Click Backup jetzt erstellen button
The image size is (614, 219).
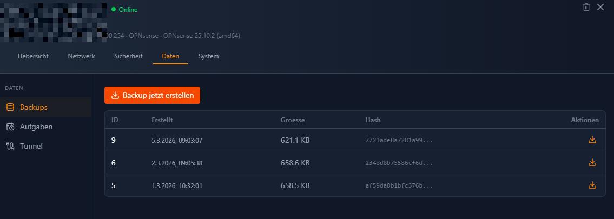152,95
